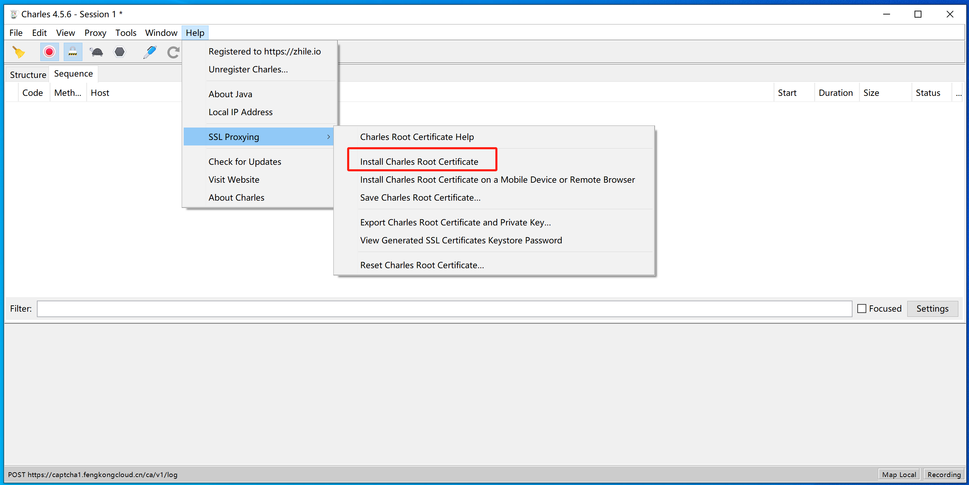
Task: Expand the SSL Proxying submenu arrow
Action: pos(329,137)
